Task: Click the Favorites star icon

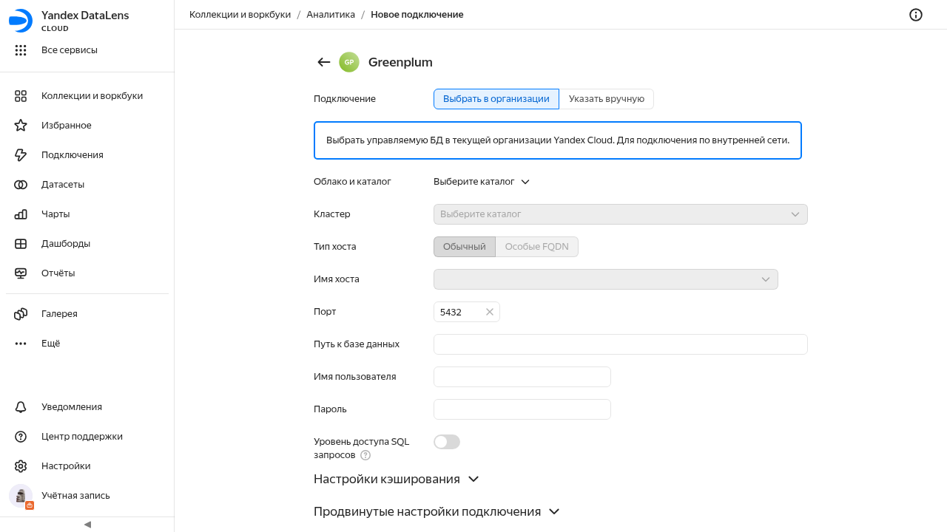Action: pyautogui.click(x=21, y=126)
